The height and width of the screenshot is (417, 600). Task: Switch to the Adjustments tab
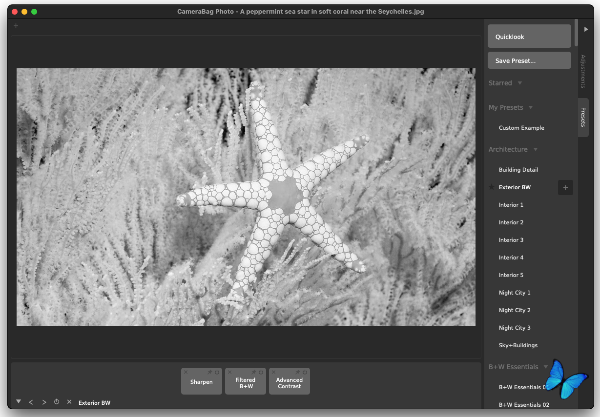click(x=583, y=71)
